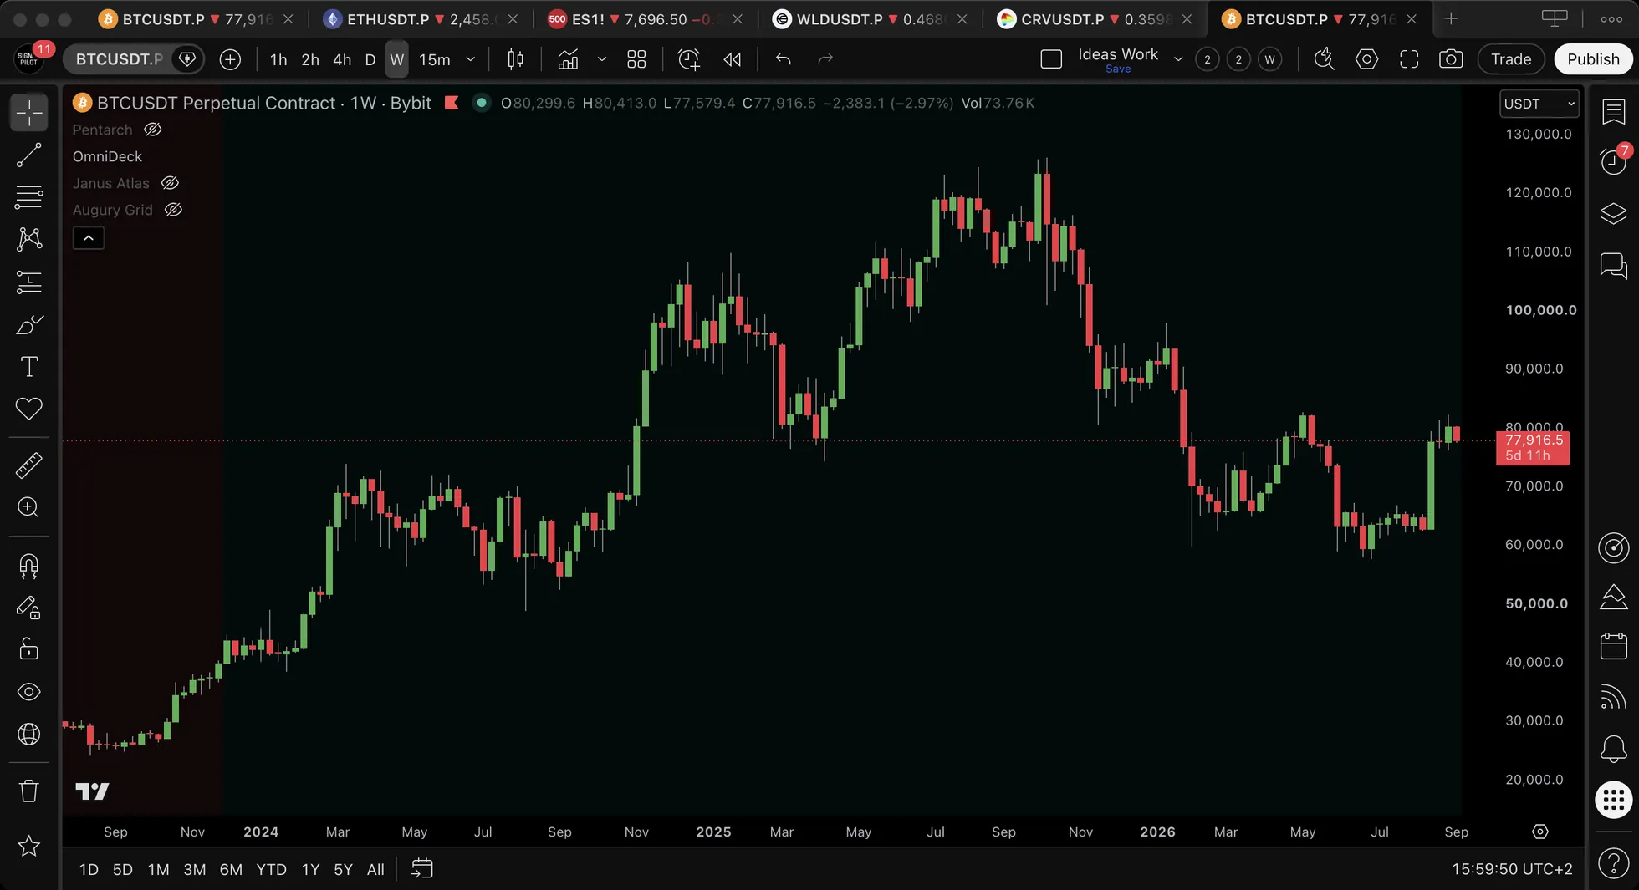Image resolution: width=1639 pixels, height=890 pixels.
Task: Toggle lock all drawing tools
Action: tap(28, 648)
